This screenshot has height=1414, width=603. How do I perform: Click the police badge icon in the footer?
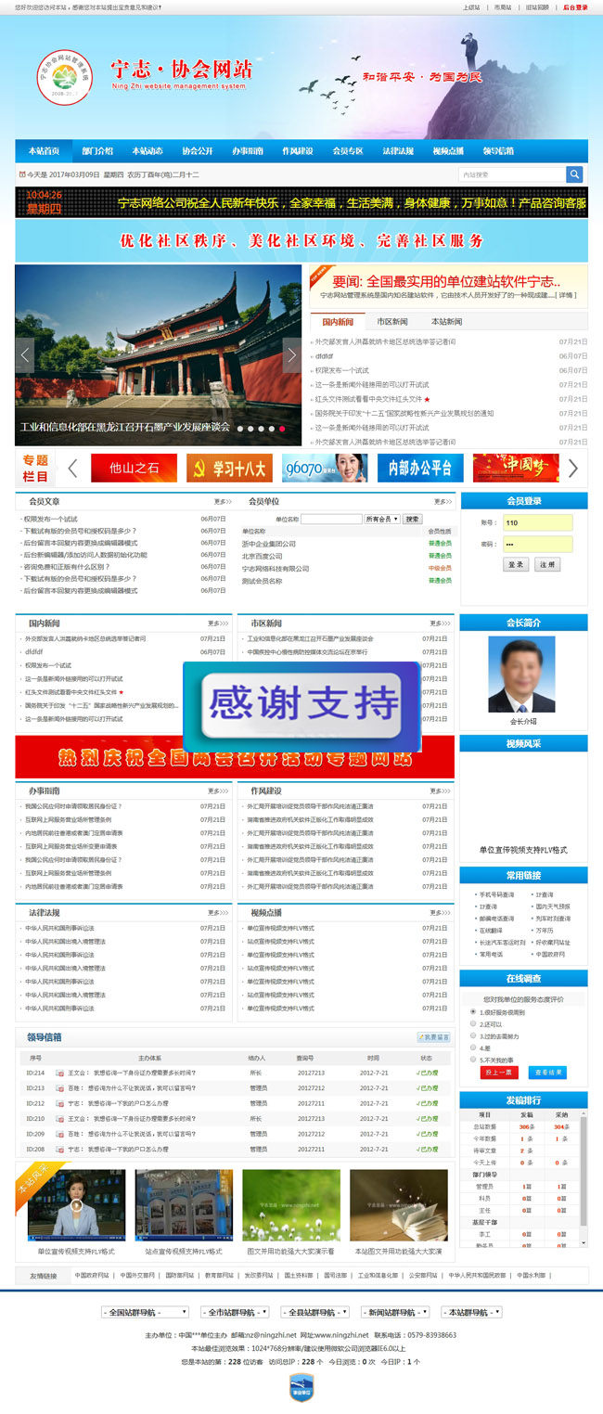[x=301, y=1389]
